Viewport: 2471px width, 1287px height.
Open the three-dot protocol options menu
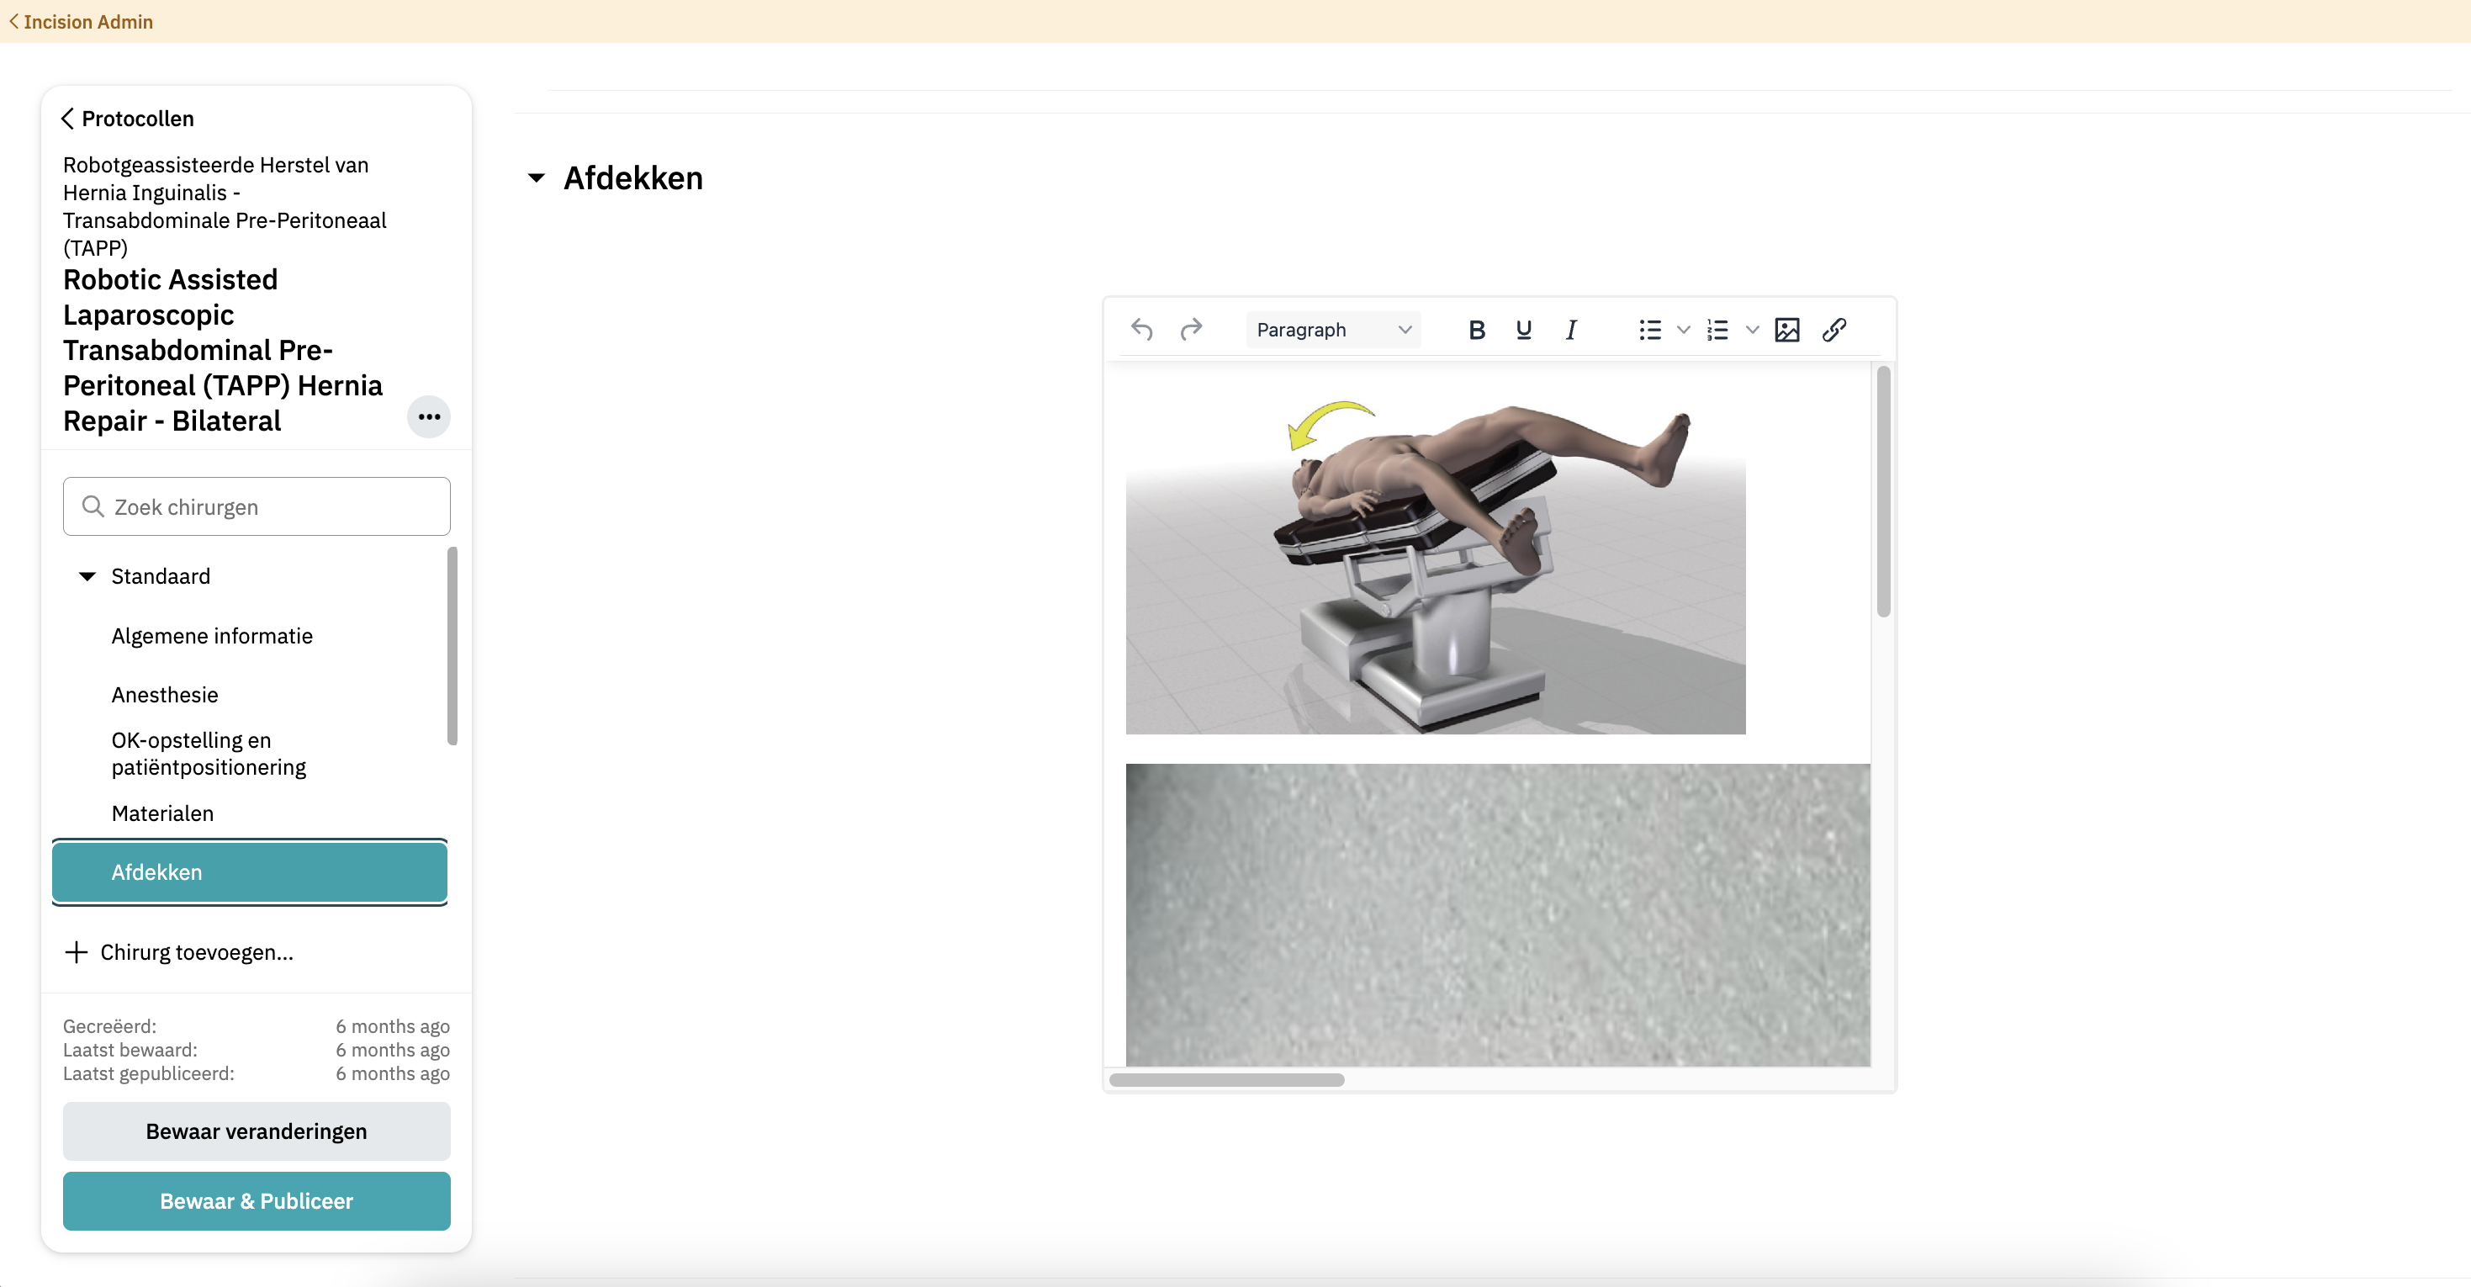click(429, 416)
